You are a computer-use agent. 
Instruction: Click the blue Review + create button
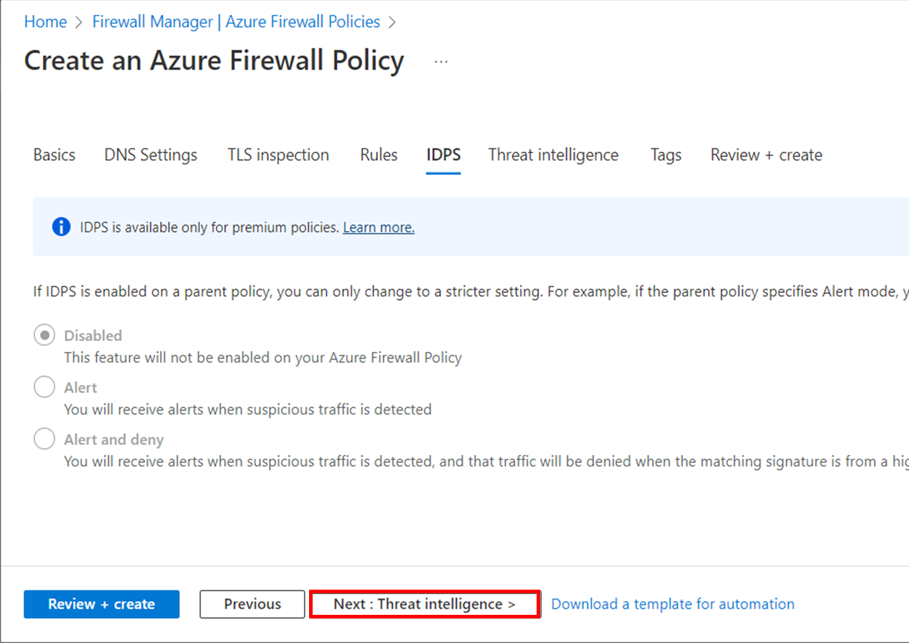101,604
